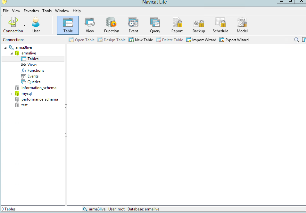The image size is (306, 213).
Task: Collapse the arma3live connection node
Action: coord(5,47)
